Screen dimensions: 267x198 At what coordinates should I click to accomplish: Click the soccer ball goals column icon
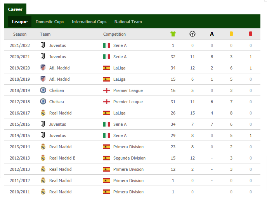(192, 34)
